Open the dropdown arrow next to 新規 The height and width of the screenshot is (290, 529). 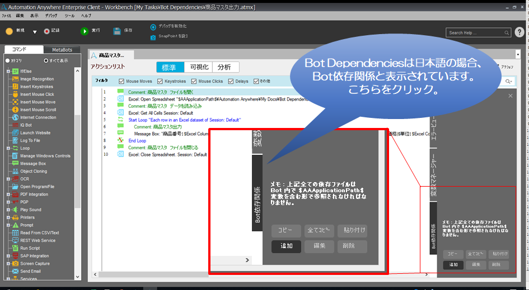tap(34, 32)
